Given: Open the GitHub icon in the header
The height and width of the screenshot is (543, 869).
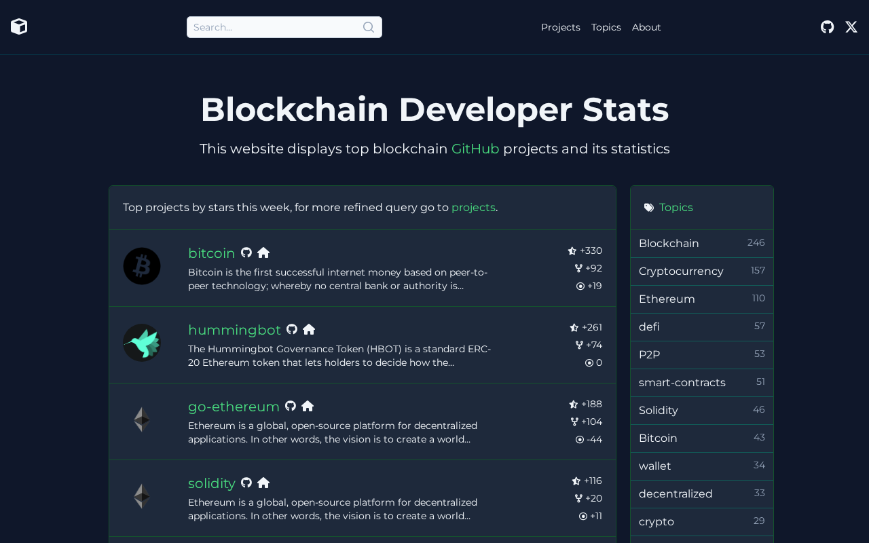Looking at the screenshot, I should pos(827,27).
